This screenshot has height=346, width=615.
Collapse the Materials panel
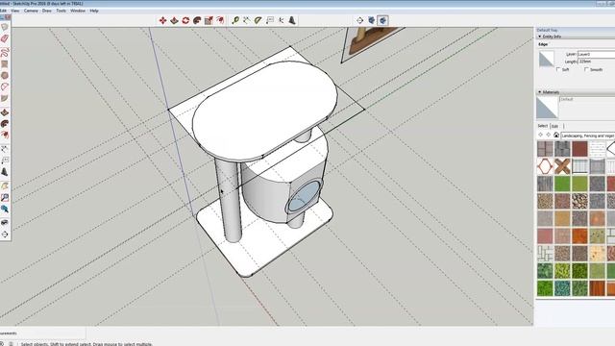(540, 92)
